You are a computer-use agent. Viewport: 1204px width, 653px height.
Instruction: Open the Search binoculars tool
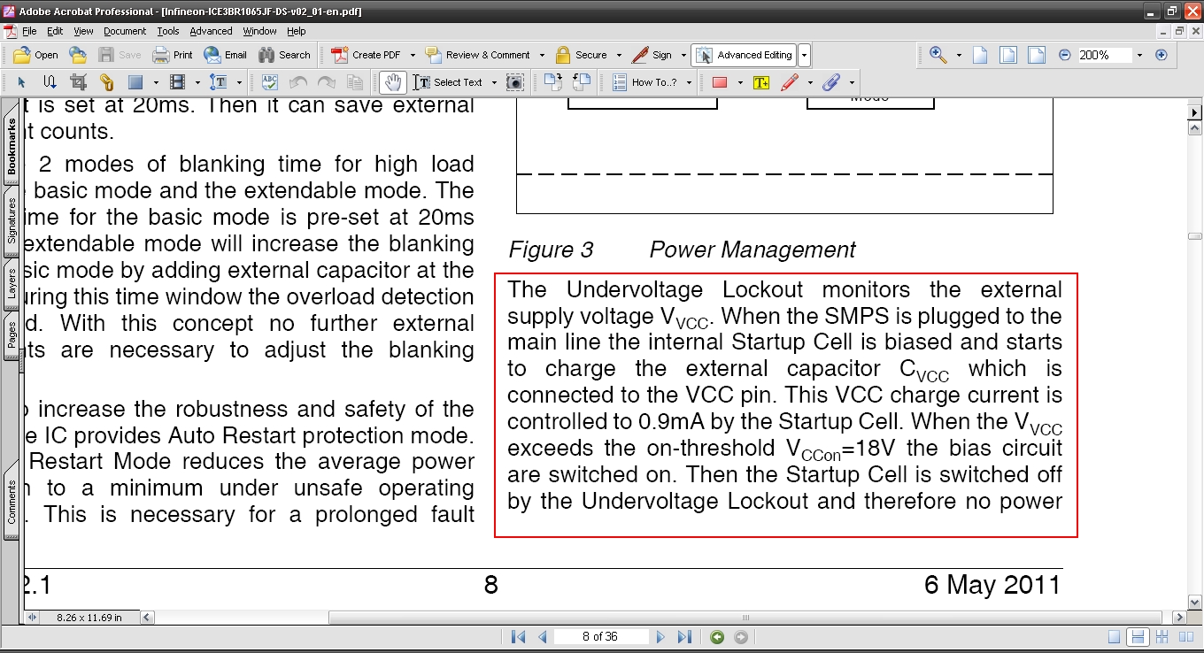click(x=284, y=55)
